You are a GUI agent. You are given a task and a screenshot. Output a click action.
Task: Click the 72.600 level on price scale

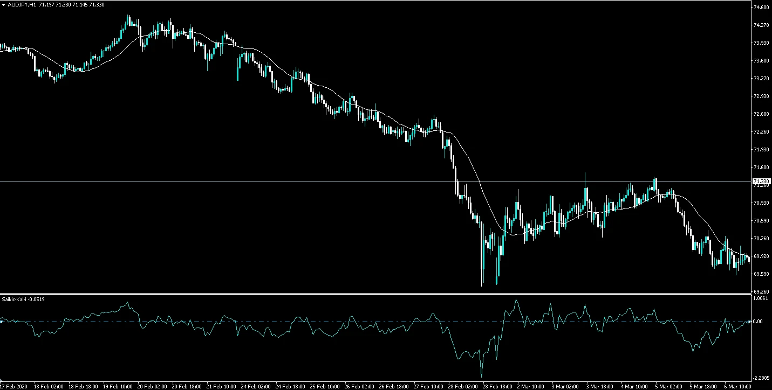point(761,114)
